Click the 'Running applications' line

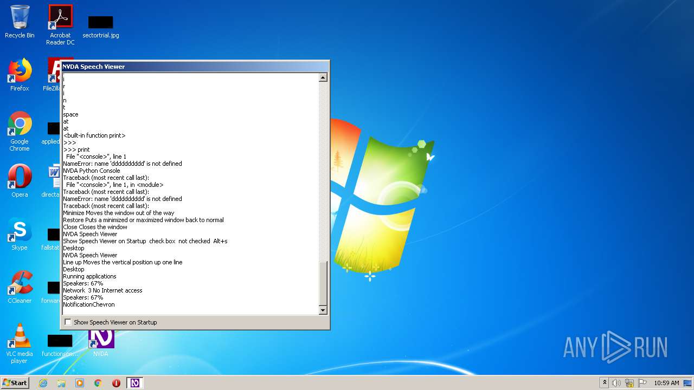point(89,276)
